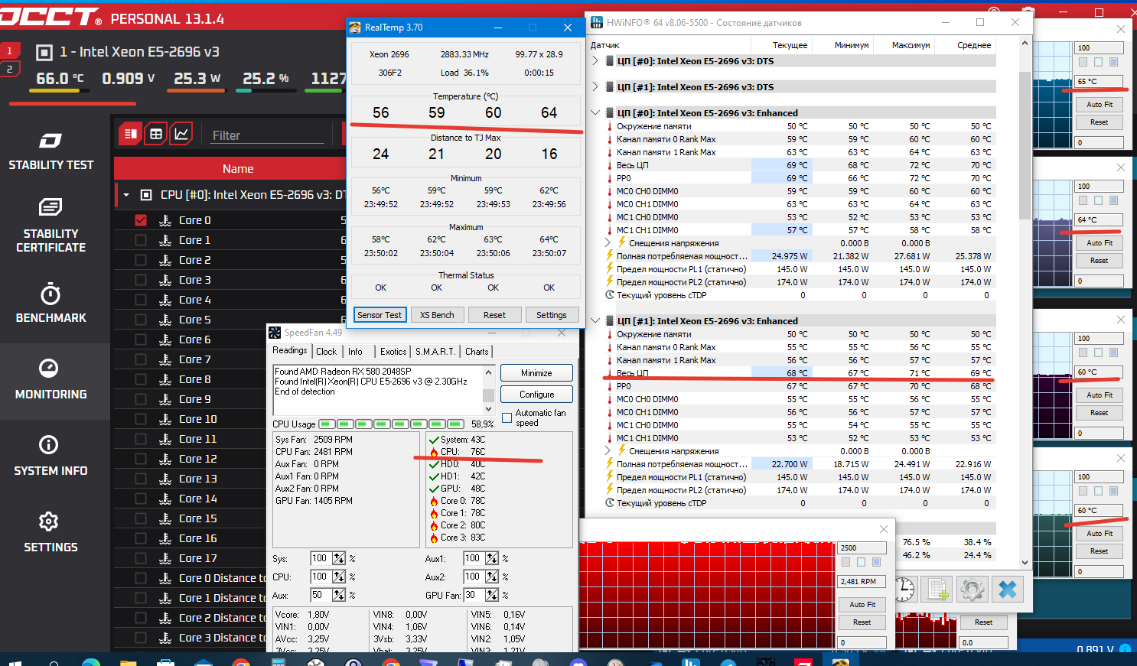Screen dimensions: 1137x666
Task: Click the HWiNFO sensor list vertical scrollbar
Action: coord(1025,145)
